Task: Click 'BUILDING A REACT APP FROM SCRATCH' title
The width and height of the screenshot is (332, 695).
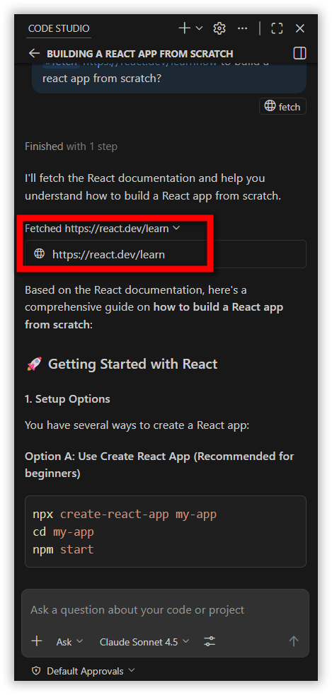Action: tap(140, 54)
